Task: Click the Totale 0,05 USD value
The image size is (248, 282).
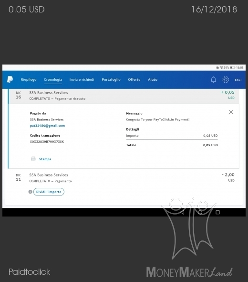Action: [x=210, y=145]
